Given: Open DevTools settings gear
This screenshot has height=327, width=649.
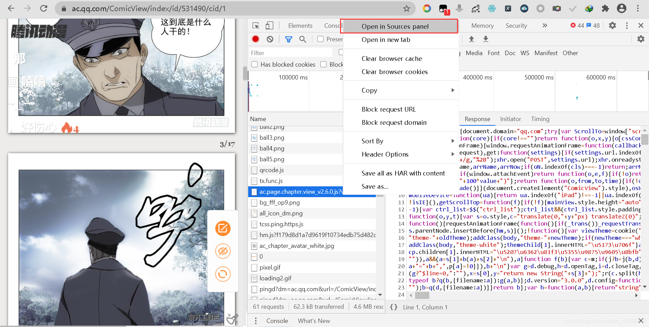Looking at the screenshot, I should [612, 25].
